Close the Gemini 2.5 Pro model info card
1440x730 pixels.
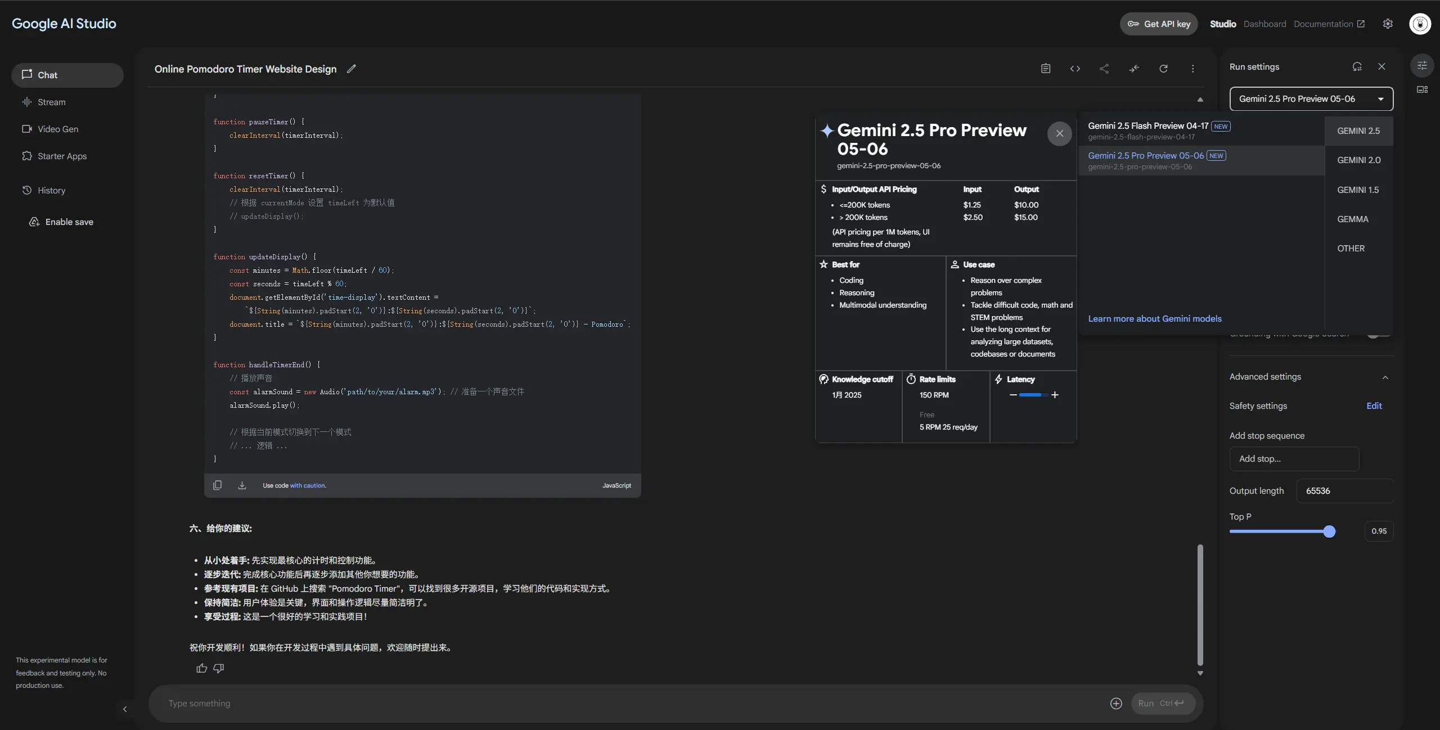pyautogui.click(x=1059, y=134)
